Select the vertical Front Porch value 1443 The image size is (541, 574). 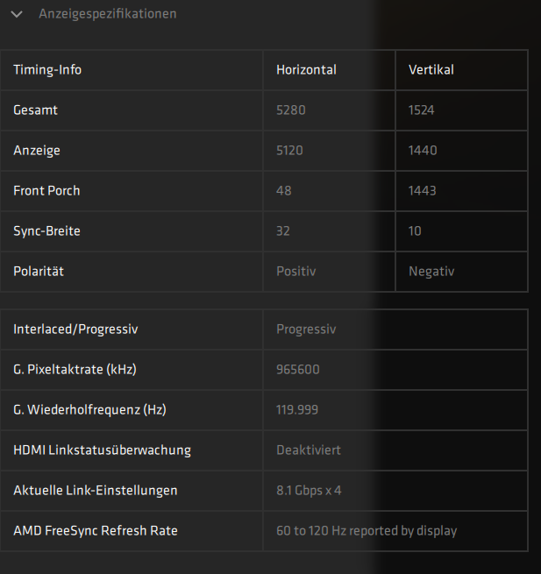pyautogui.click(x=423, y=191)
